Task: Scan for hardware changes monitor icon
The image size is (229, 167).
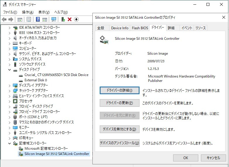Action: click(54, 19)
